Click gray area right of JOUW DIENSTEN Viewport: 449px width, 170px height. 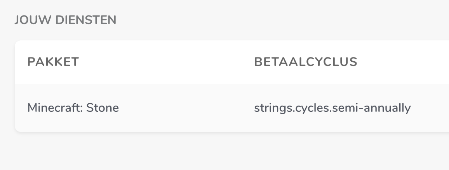coord(272,20)
